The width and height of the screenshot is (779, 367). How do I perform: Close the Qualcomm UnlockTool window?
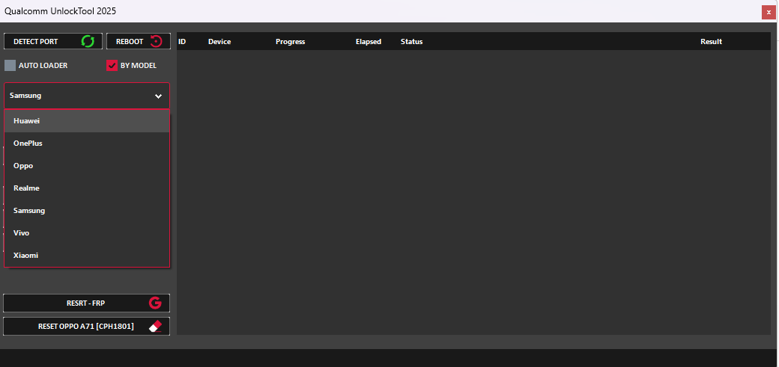coord(769,12)
